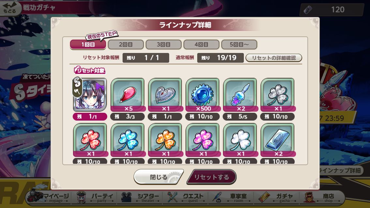Tap the pink clover reward icon
This screenshot has height=208, width=370.
pos(202,140)
